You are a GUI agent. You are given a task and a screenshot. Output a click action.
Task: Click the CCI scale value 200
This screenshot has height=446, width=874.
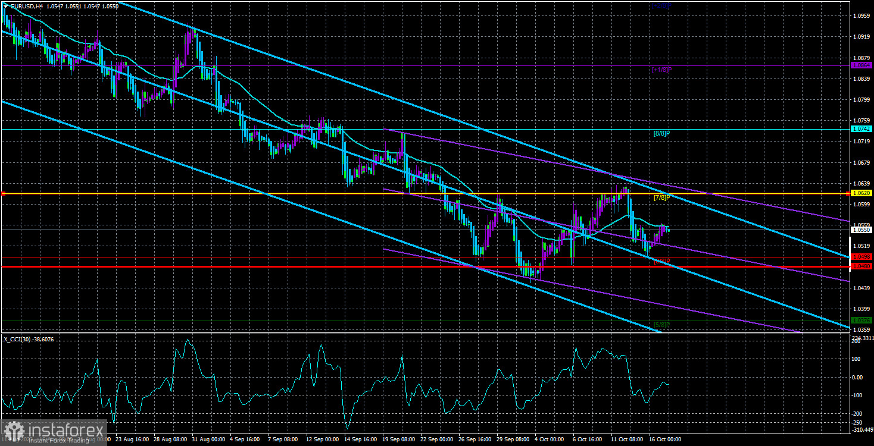tap(857, 343)
